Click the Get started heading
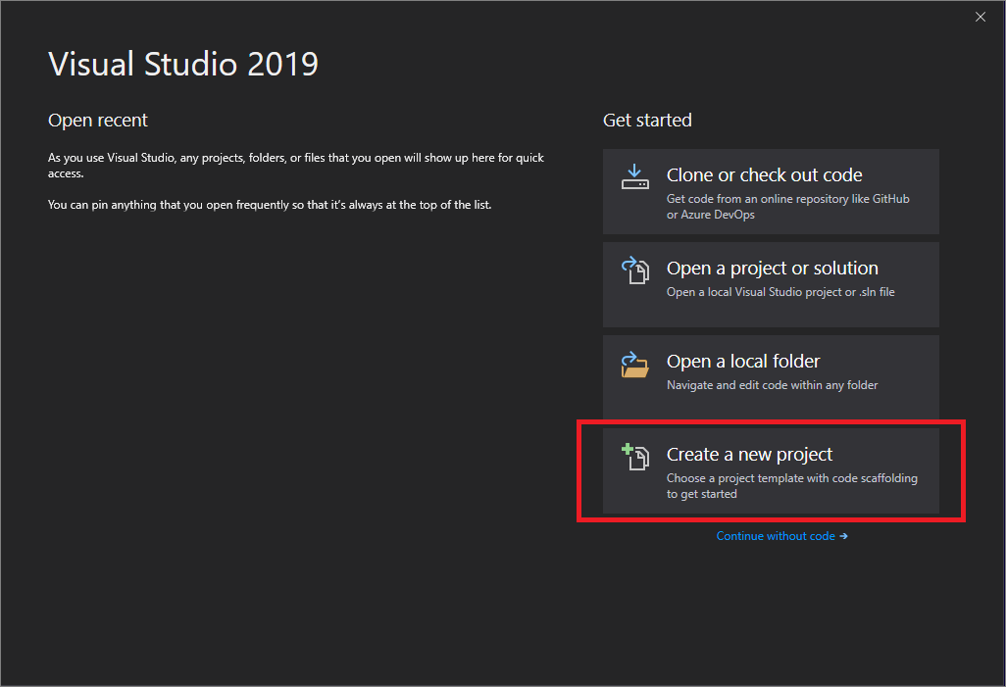 click(647, 120)
